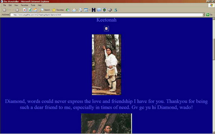This screenshot has height=134, width=215.
Task: Open the History toolbar icon
Action: [x=68, y=10]
